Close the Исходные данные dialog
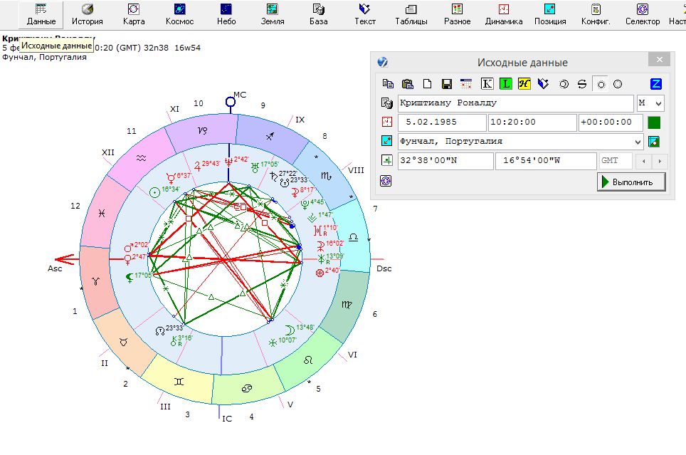This screenshot has width=686, height=455. (659, 59)
